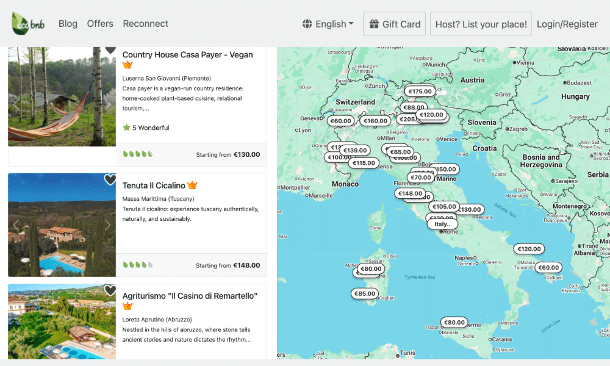
Task: Click the crown badge beside Tenuta Il Cicalino
Action: [x=192, y=185]
